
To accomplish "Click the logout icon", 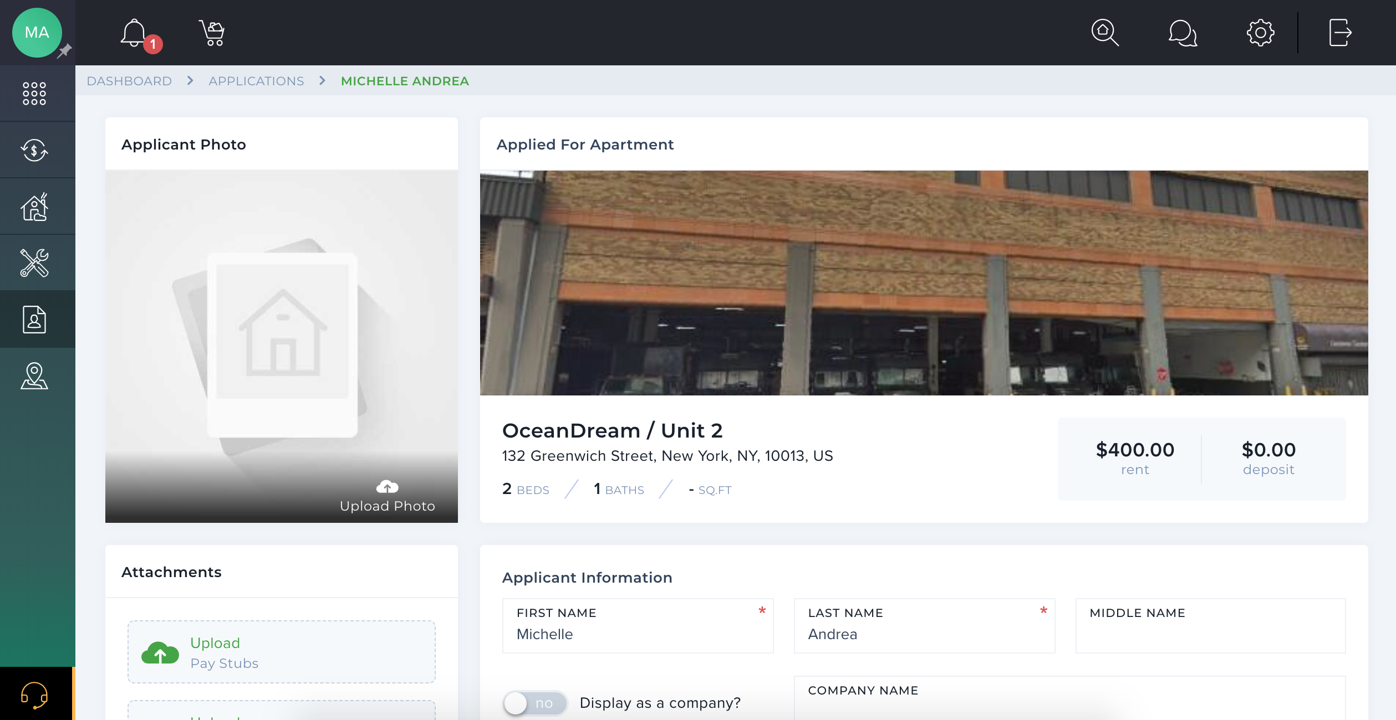I will (1340, 33).
